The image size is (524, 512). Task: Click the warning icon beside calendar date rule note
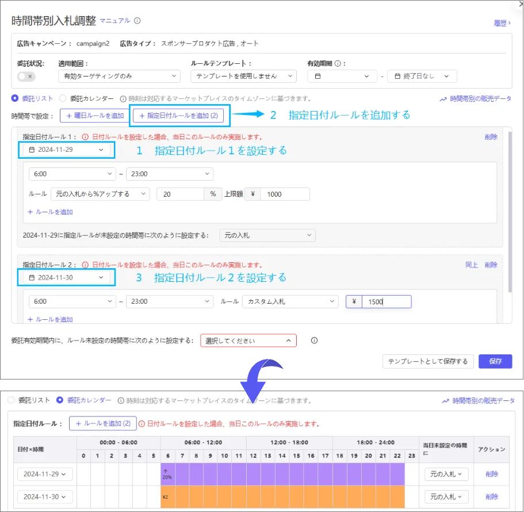(x=141, y=424)
